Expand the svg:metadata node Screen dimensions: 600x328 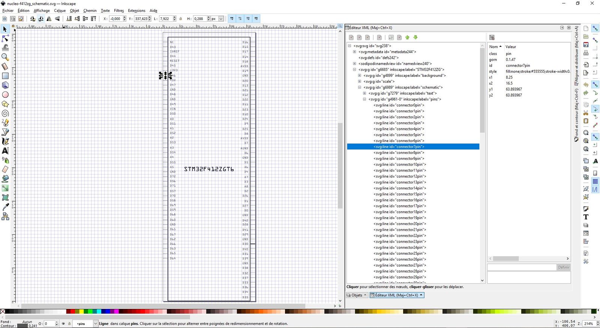tap(354, 52)
